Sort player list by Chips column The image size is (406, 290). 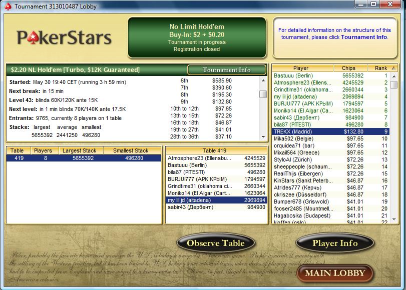[350, 68]
